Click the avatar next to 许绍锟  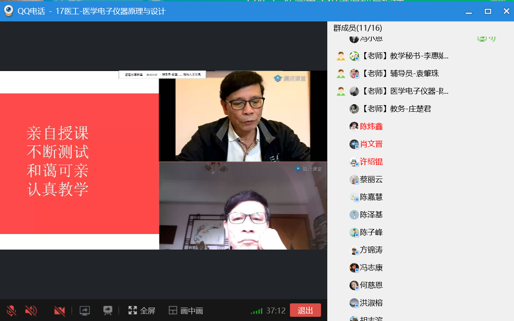pyautogui.click(x=354, y=162)
